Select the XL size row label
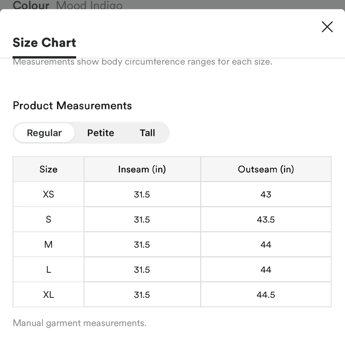 [48, 295]
